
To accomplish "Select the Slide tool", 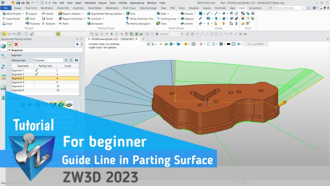I will point(161,24).
